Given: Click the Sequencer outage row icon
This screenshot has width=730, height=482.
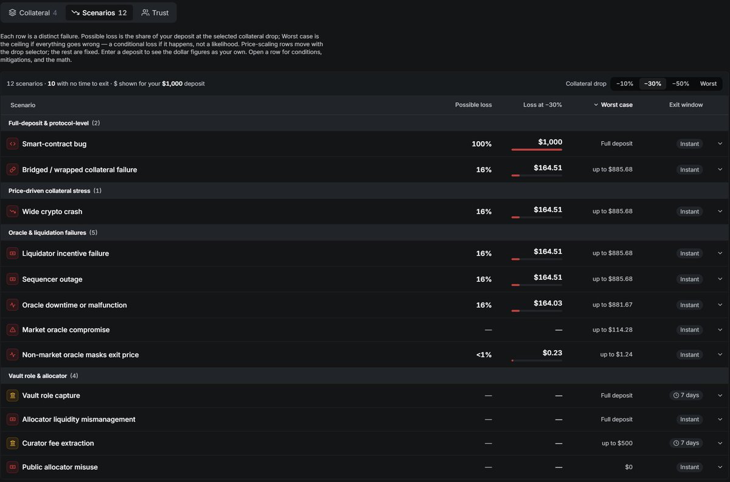Looking at the screenshot, I should pos(12,279).
